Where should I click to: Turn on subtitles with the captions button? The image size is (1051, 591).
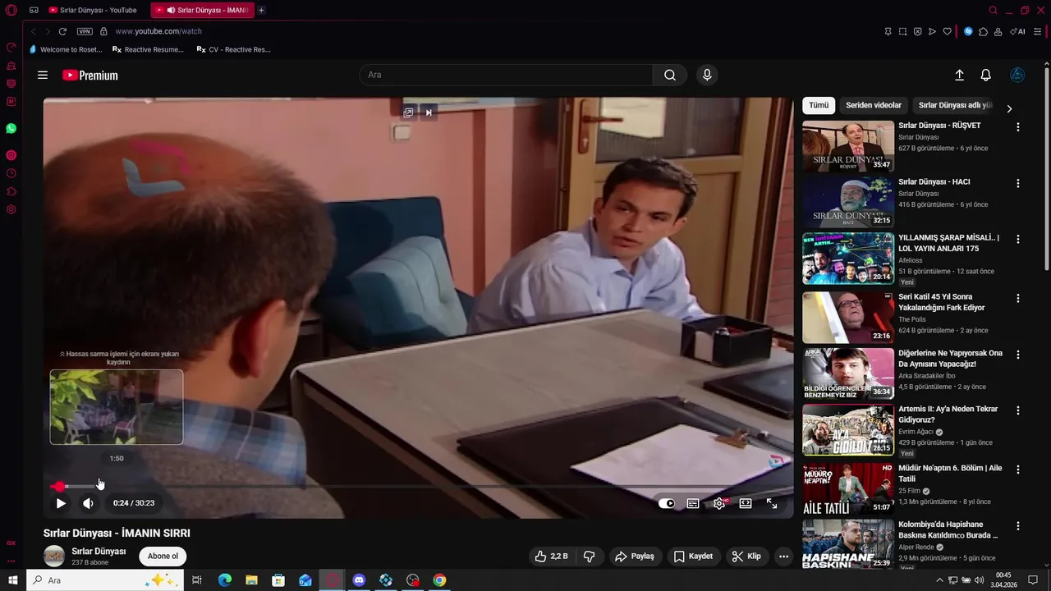pos(693,504)
